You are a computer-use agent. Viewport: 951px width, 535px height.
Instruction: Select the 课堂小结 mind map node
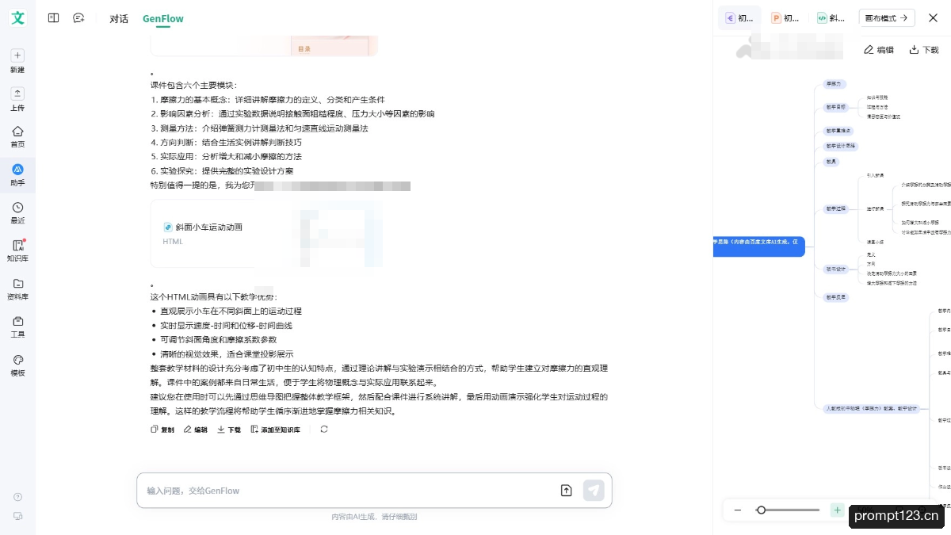875,241
